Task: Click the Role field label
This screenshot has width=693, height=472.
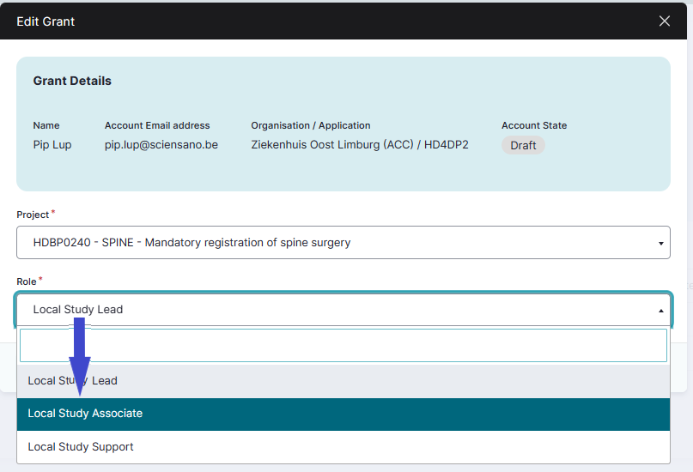Action: pyautogui.click(x=27, y=281)
